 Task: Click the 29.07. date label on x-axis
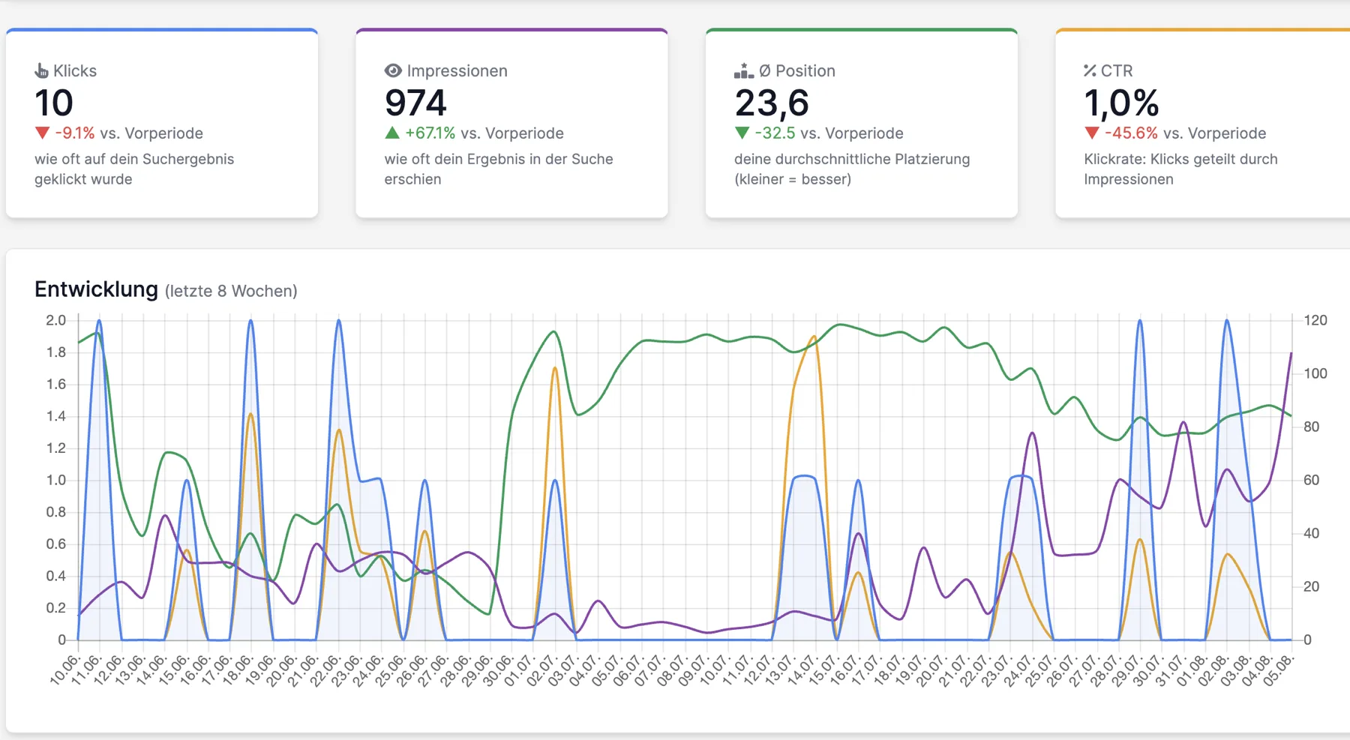click(x=1127, y=670)
